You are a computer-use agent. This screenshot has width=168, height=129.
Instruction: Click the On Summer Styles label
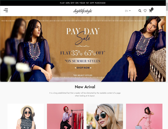[x=83, y=61]
